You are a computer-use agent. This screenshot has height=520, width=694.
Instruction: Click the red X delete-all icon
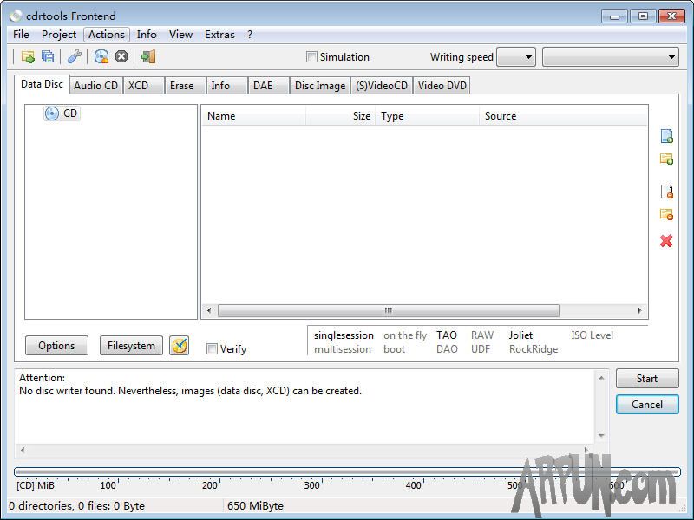click(x=666, y=241)
